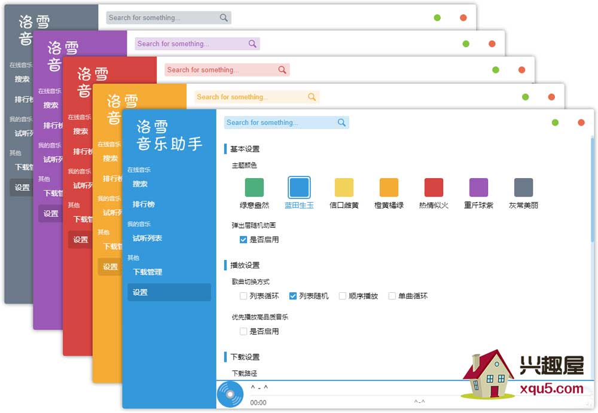Click the magnifier icon in blue search bar

[341, 123]
